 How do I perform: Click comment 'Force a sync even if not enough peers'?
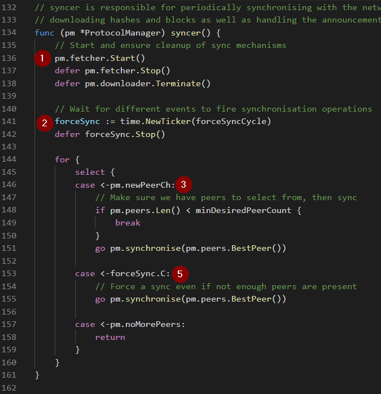(x=188, y=286)
